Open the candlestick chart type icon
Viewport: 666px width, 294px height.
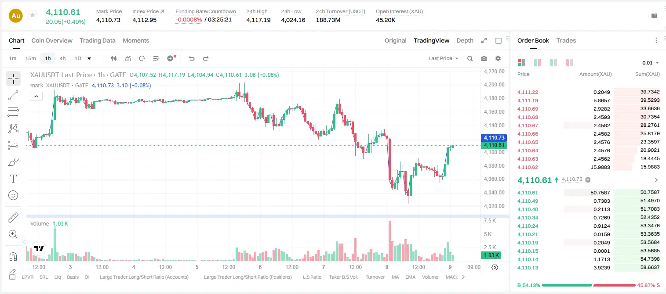click(x=114, y=58)
